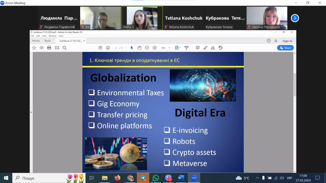The image size is (326, 183).
Task: Select the Hand pan tool
Action: point(139,48)
